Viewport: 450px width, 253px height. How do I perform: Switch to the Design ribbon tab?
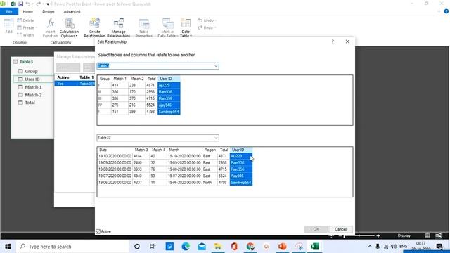49,11
